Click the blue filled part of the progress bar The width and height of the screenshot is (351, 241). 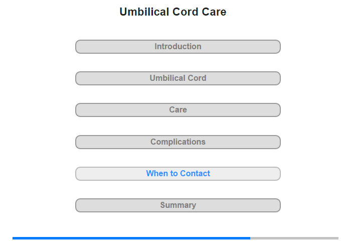click(x=131, y=238)
